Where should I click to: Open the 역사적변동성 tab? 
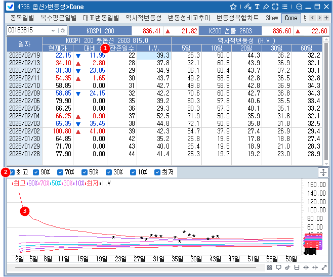pyautogui.click(x=143, y=18)
